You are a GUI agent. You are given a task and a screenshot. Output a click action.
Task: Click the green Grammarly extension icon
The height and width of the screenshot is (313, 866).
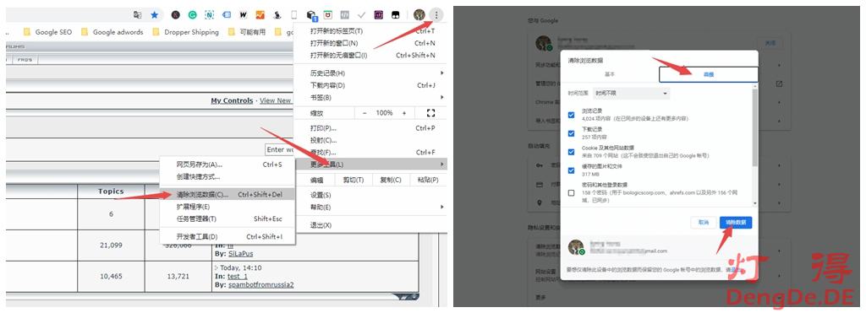pyautogui.click(x=192, y=15)
